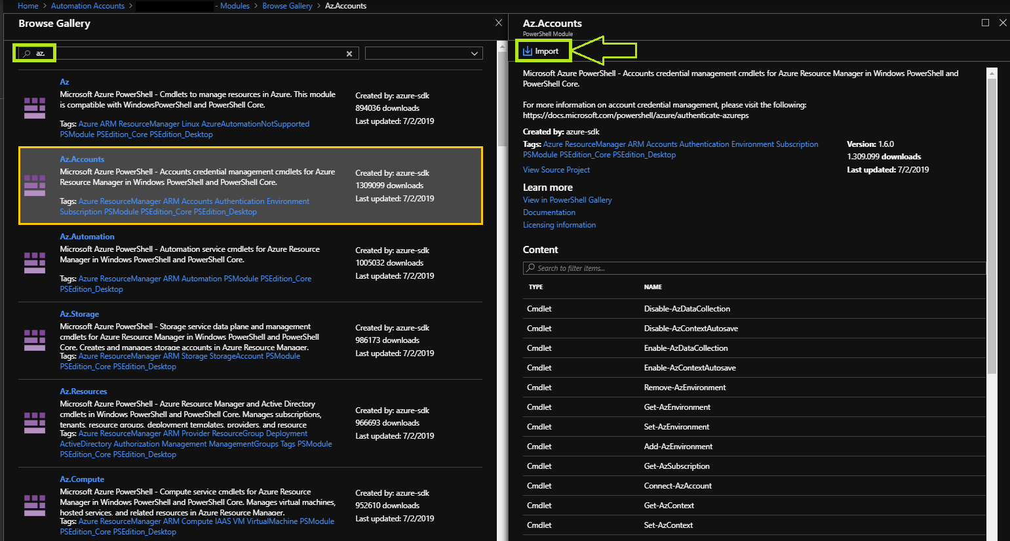The height and width of the screenshot is (541, 1010).
Task: Open the Az.Compute module title
Action: point(82,479)
